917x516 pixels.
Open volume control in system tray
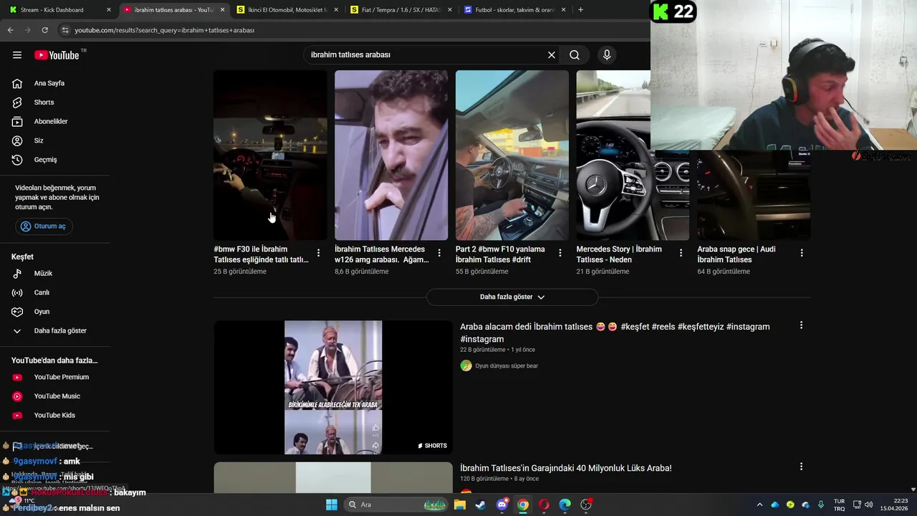[x=868, y=505]
